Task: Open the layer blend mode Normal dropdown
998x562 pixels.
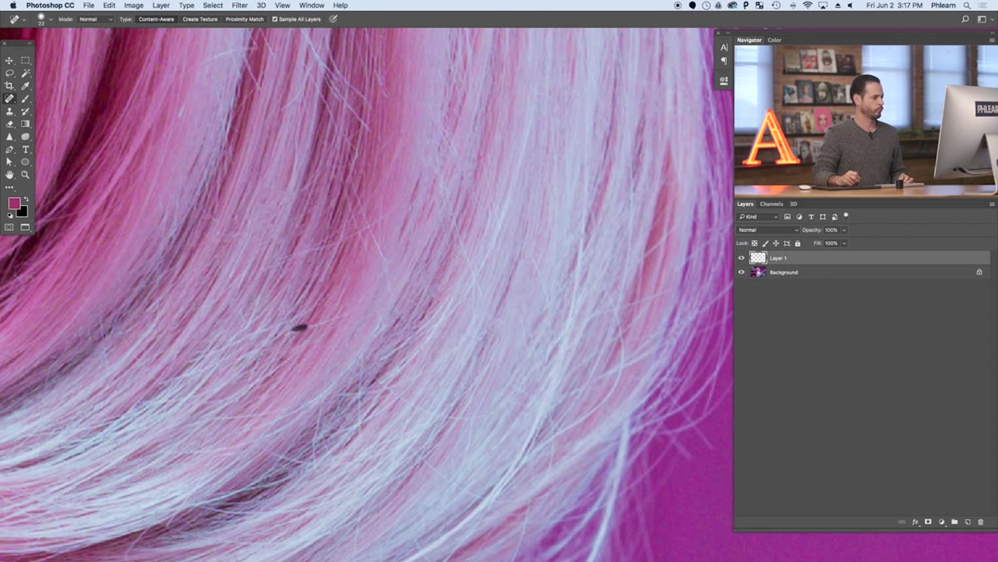Action: (768, 230)
